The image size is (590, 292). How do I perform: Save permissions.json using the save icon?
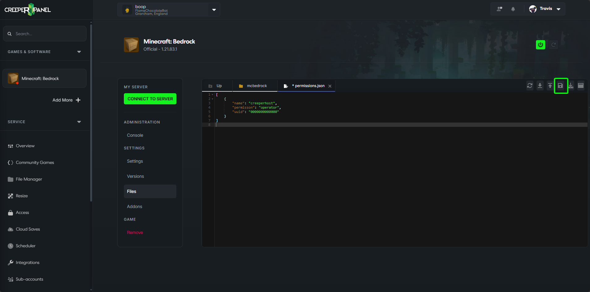click(560, 86)
